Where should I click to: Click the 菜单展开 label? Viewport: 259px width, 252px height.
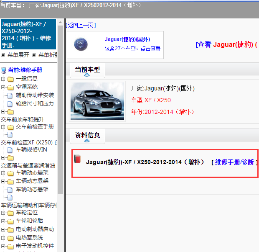[18, 55]
